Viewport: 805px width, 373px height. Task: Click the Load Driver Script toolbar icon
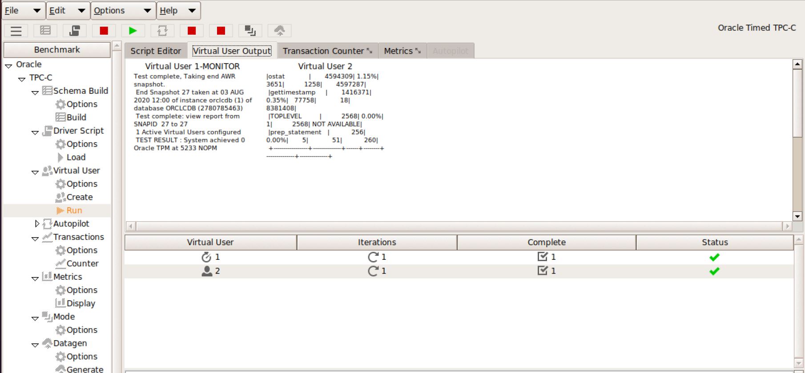pyautogui.click(x=74, y=31)
